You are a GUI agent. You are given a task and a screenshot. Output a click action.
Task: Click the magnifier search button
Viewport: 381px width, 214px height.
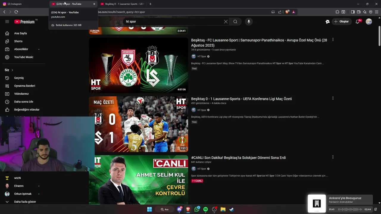coord(235,21)
